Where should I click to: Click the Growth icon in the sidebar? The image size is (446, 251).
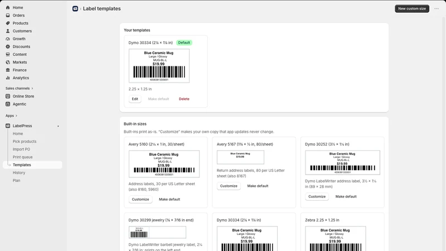8,38
